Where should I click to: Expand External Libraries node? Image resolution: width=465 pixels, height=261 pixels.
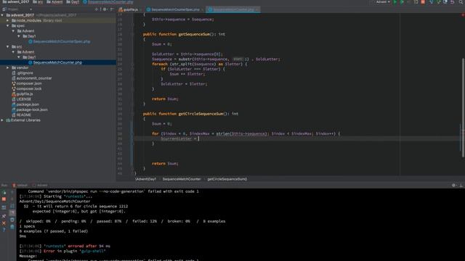2,120
